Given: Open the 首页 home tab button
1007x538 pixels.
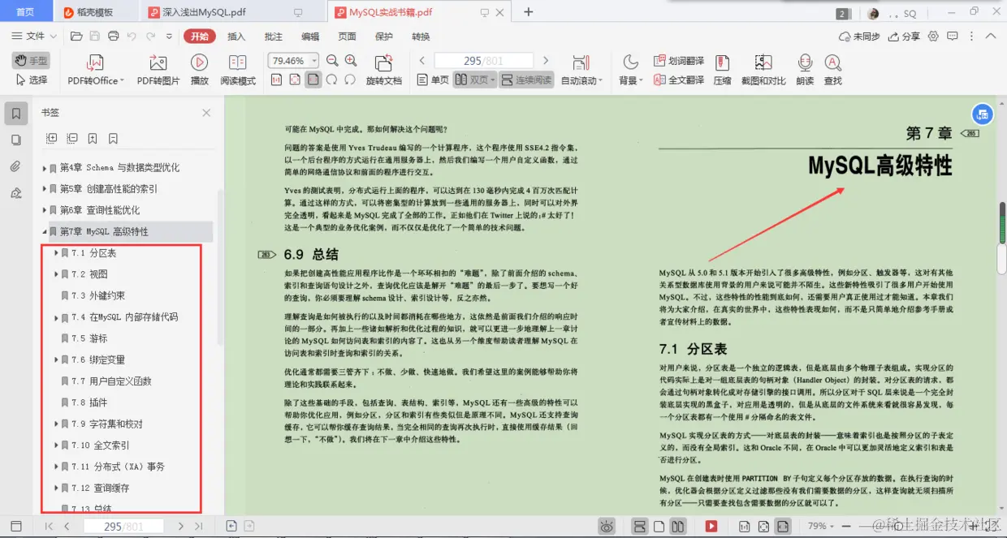Looking at the screenshot, I should [25, 12].
